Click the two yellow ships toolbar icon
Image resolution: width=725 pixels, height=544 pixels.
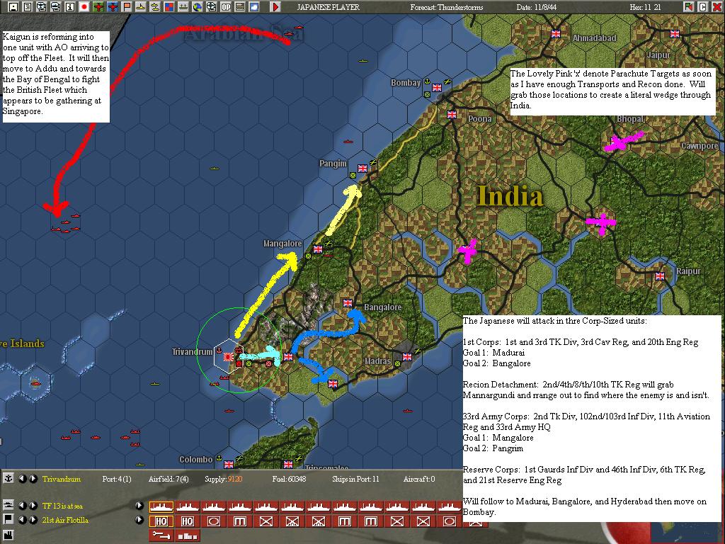(x=154, y=7)
